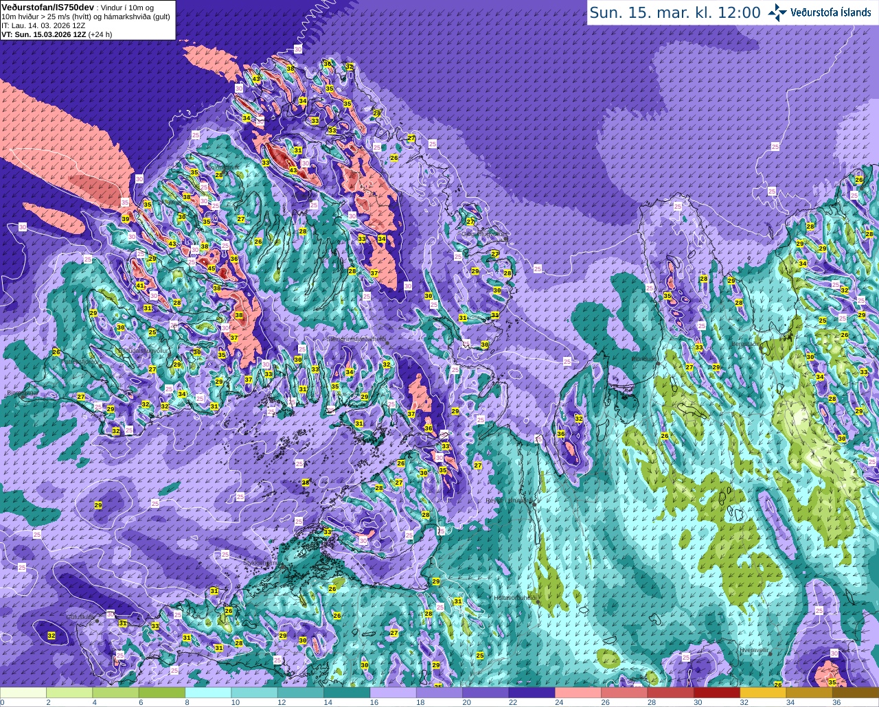
Task: Click the Sun. 15. mar. kl. 12:00 header
Action: tap(675, 12)
